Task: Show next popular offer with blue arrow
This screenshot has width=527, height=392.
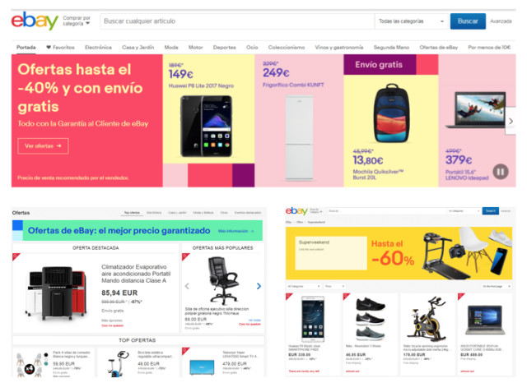Action: point(259,286)
